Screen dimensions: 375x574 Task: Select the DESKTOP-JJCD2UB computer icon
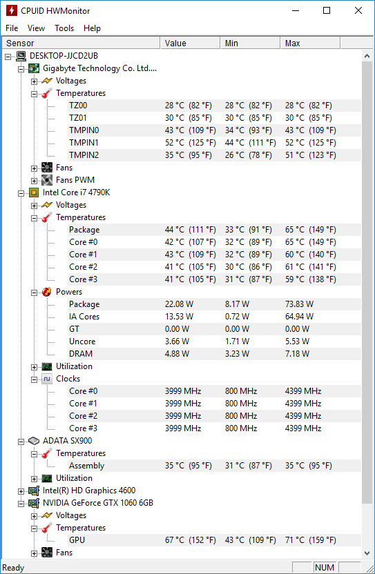pos(21,56)
